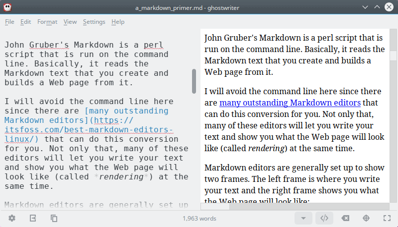Click the editor pane vertical scrollbar handle
Screen dimensions: 398x227
tap(194, 81)
